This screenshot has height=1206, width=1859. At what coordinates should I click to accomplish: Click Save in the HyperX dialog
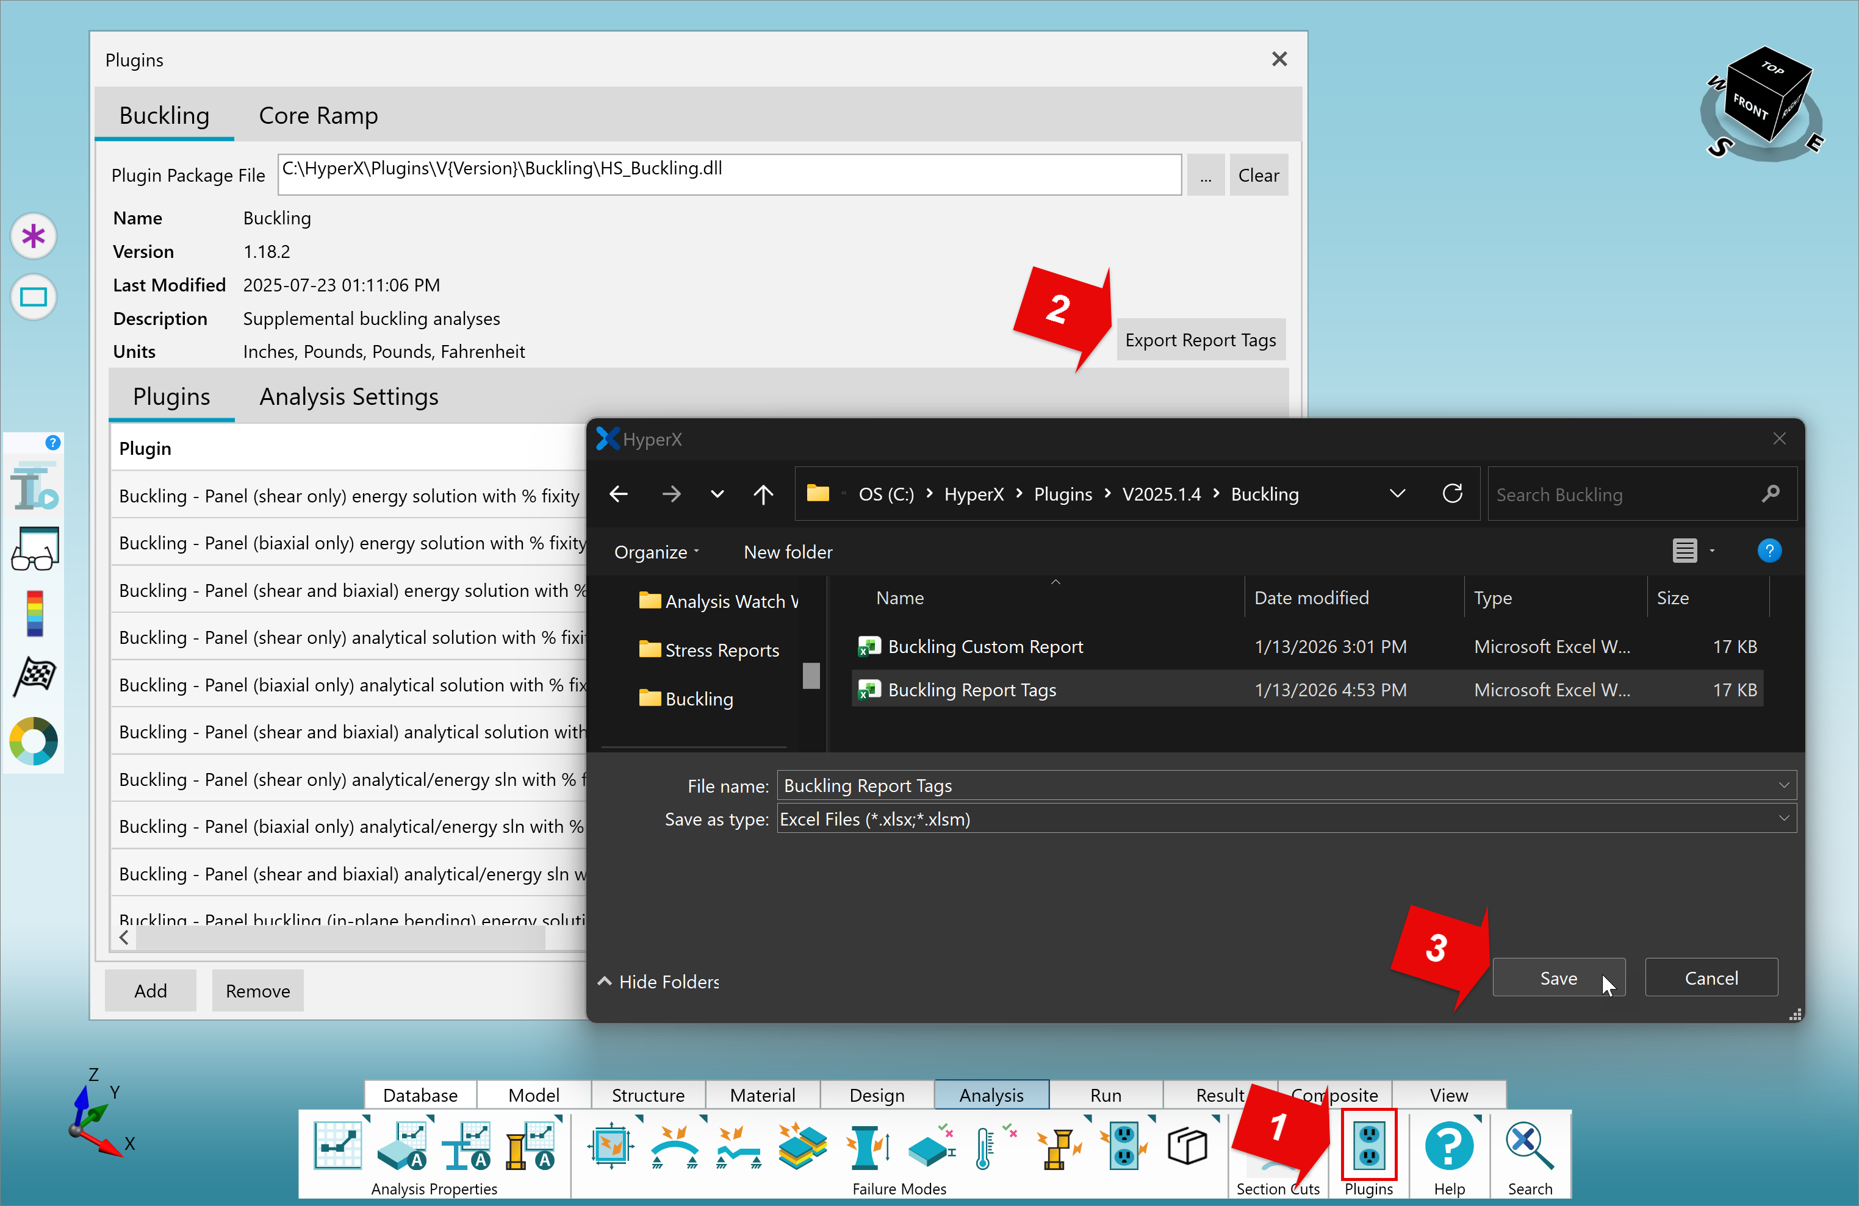tap(1558, 977)
